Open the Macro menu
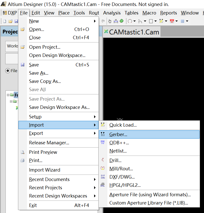This screenshot has width=204, height=213. [x=149, y=13]
